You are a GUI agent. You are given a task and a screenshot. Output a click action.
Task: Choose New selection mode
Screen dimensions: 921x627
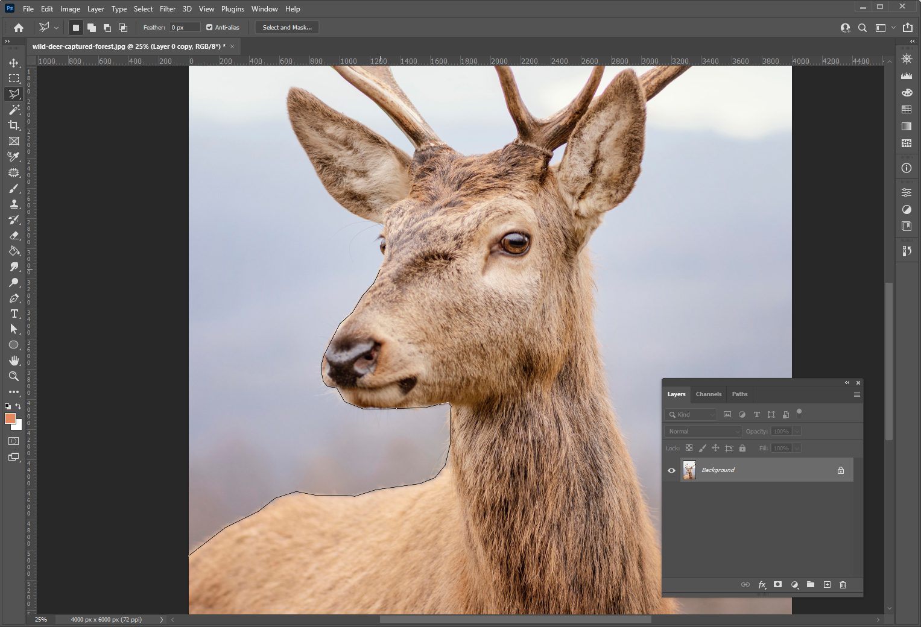tap(75, 27)
